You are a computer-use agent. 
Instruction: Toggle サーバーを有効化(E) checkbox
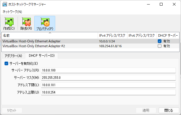click(6, 63)
